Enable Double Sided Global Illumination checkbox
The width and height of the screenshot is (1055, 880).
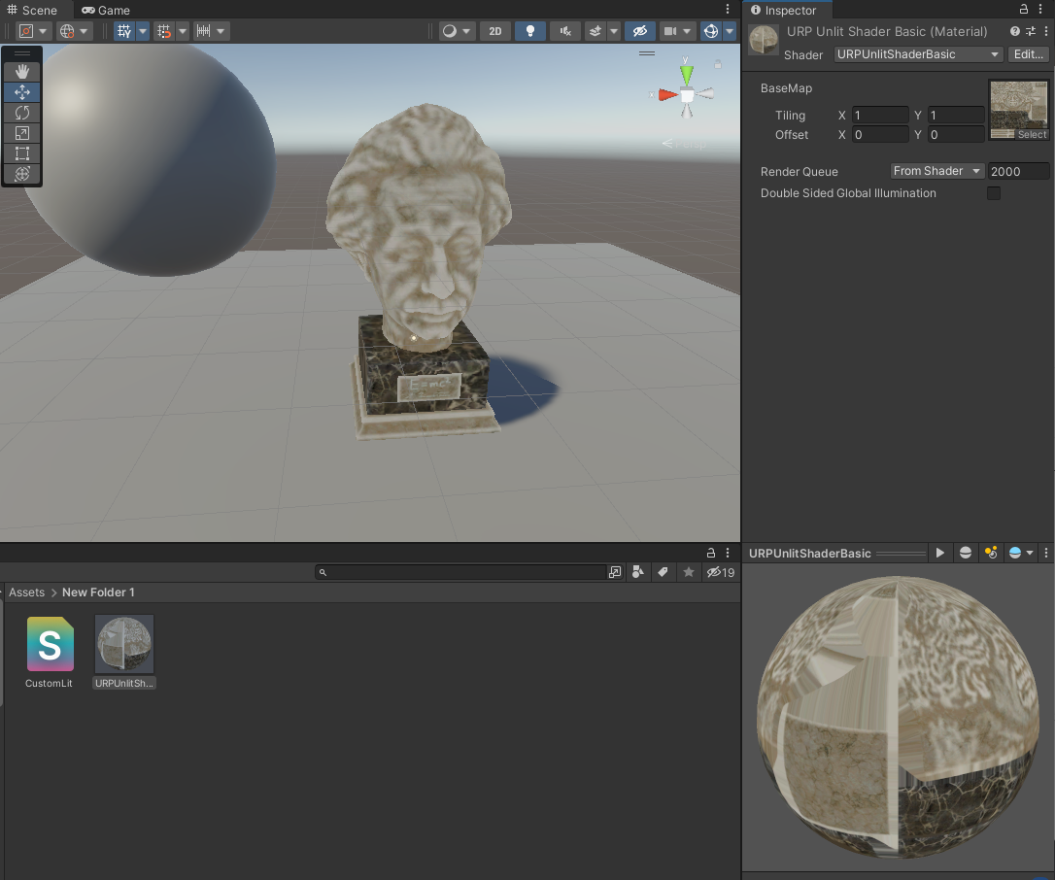tap(993, 193)
